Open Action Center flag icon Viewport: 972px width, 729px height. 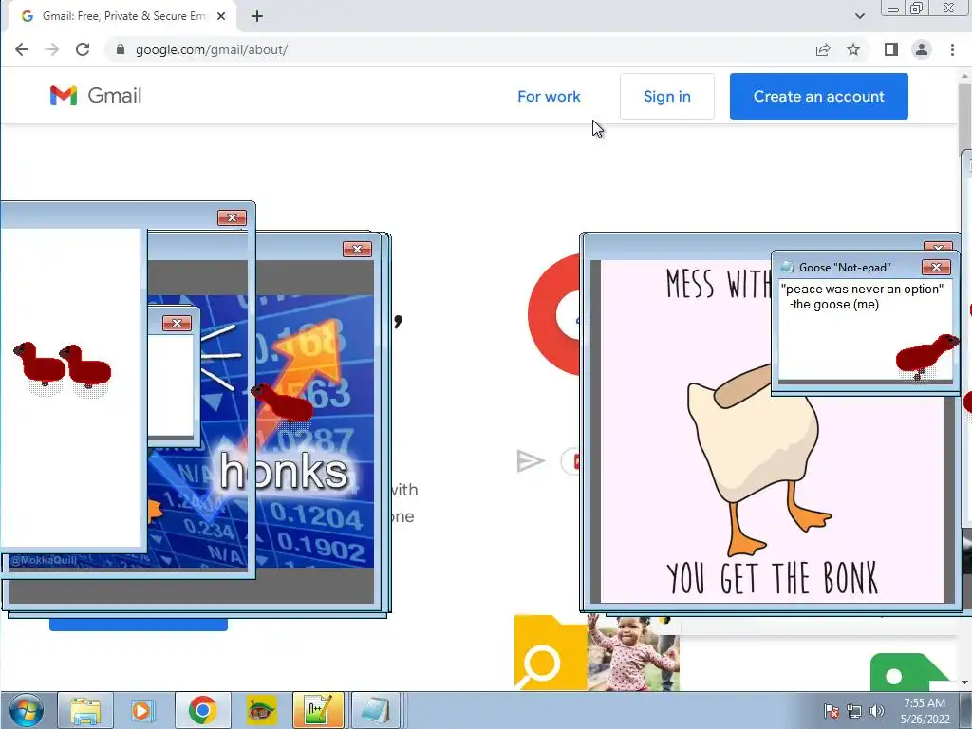tap(832, 711)
